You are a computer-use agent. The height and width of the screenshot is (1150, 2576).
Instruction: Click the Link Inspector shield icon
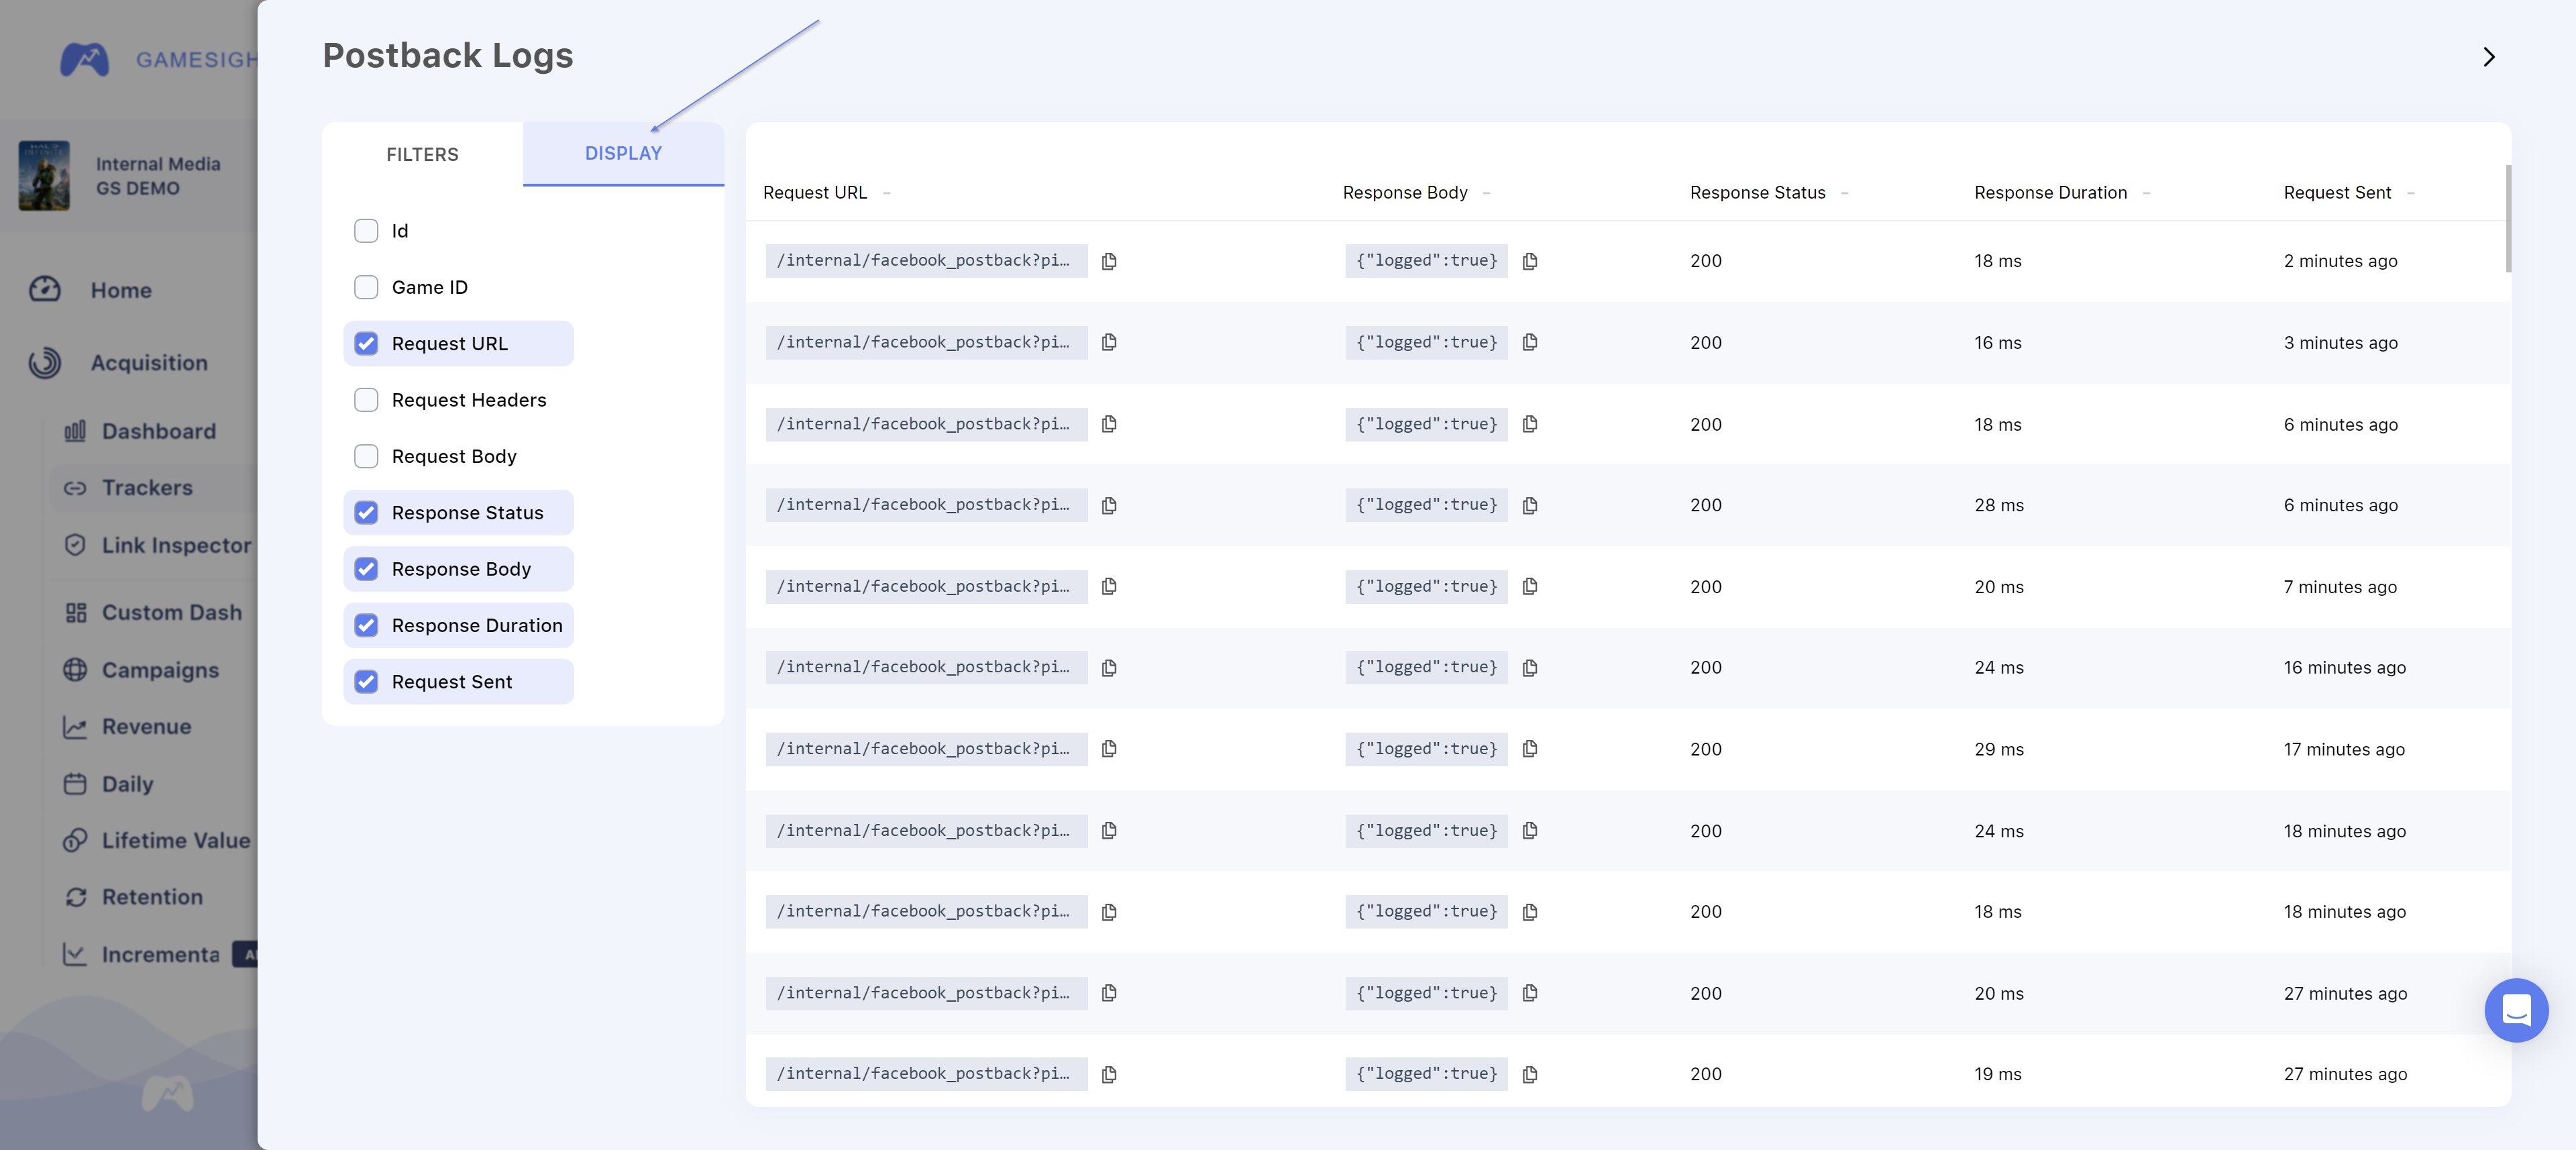75,545
